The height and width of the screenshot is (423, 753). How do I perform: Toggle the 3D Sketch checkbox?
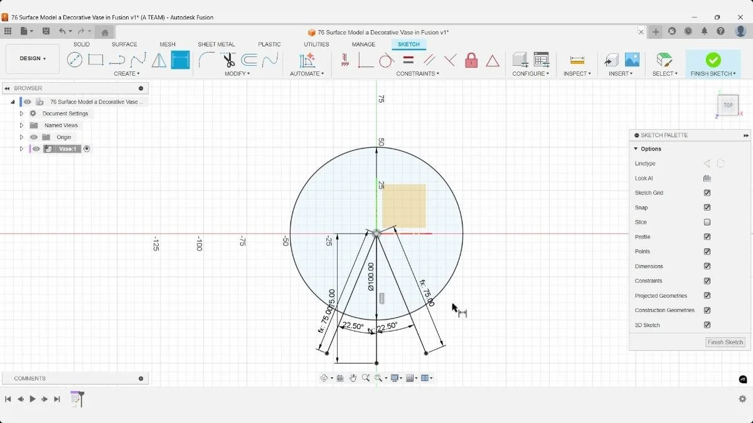click(x=707, y=325)
